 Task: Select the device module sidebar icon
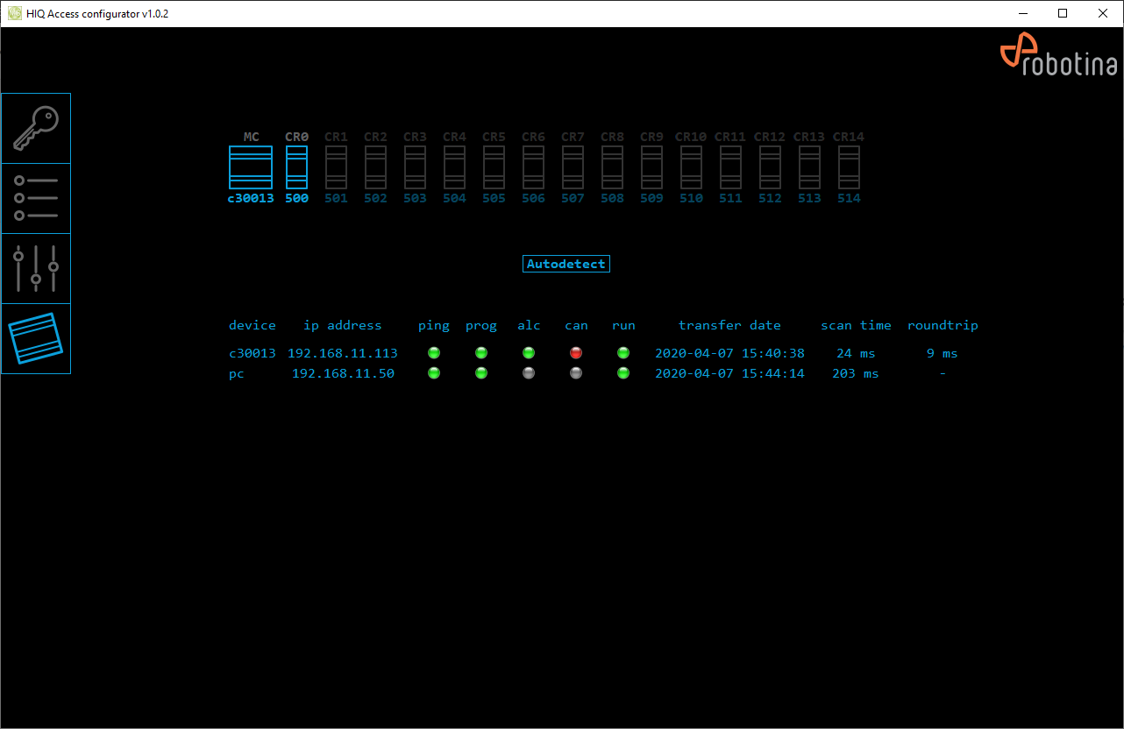pyautogui.click(x=35, y=338)
